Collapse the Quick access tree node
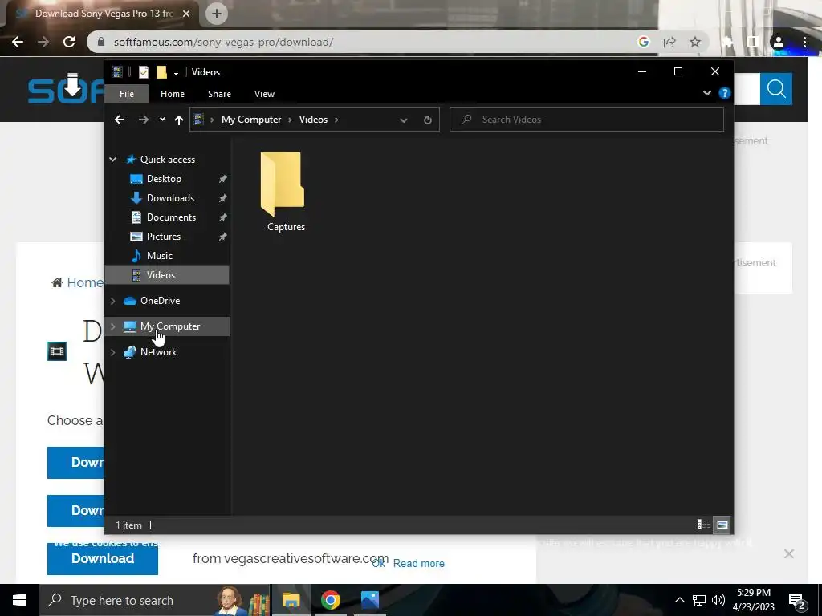The image size is (822, 616). [x=112, y=160]
